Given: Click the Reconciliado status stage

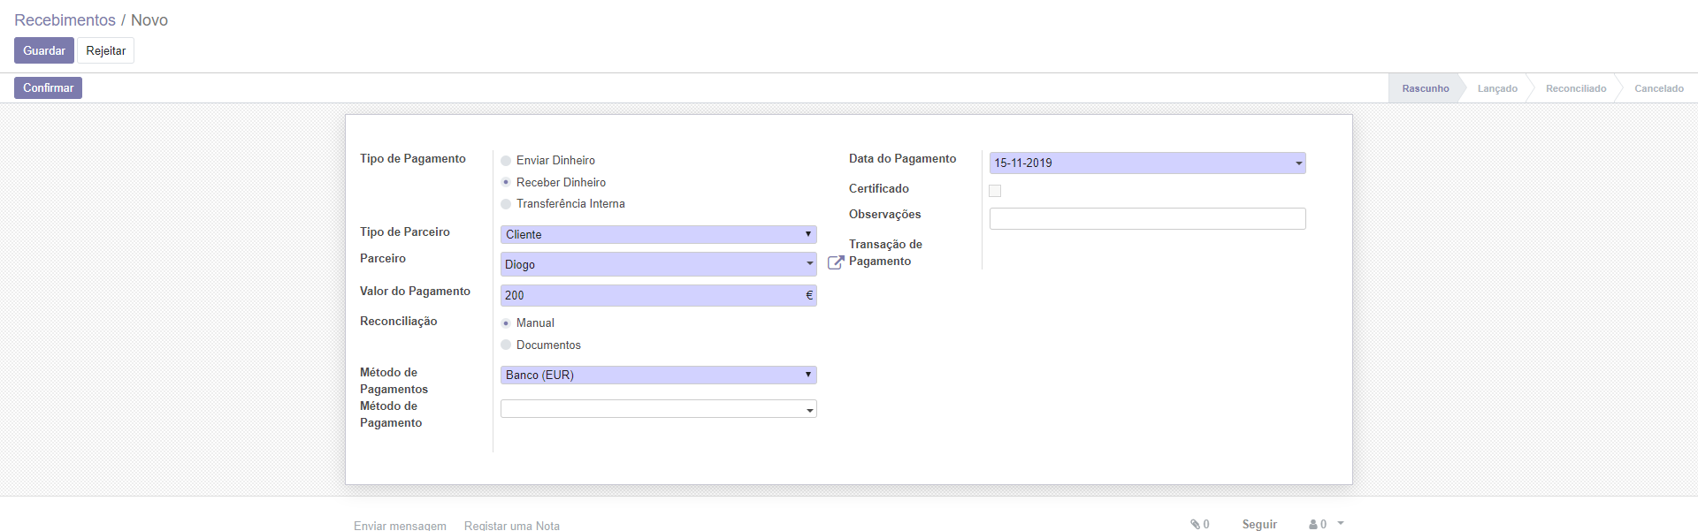Looking at the screenshot, I should [1575, 88].
